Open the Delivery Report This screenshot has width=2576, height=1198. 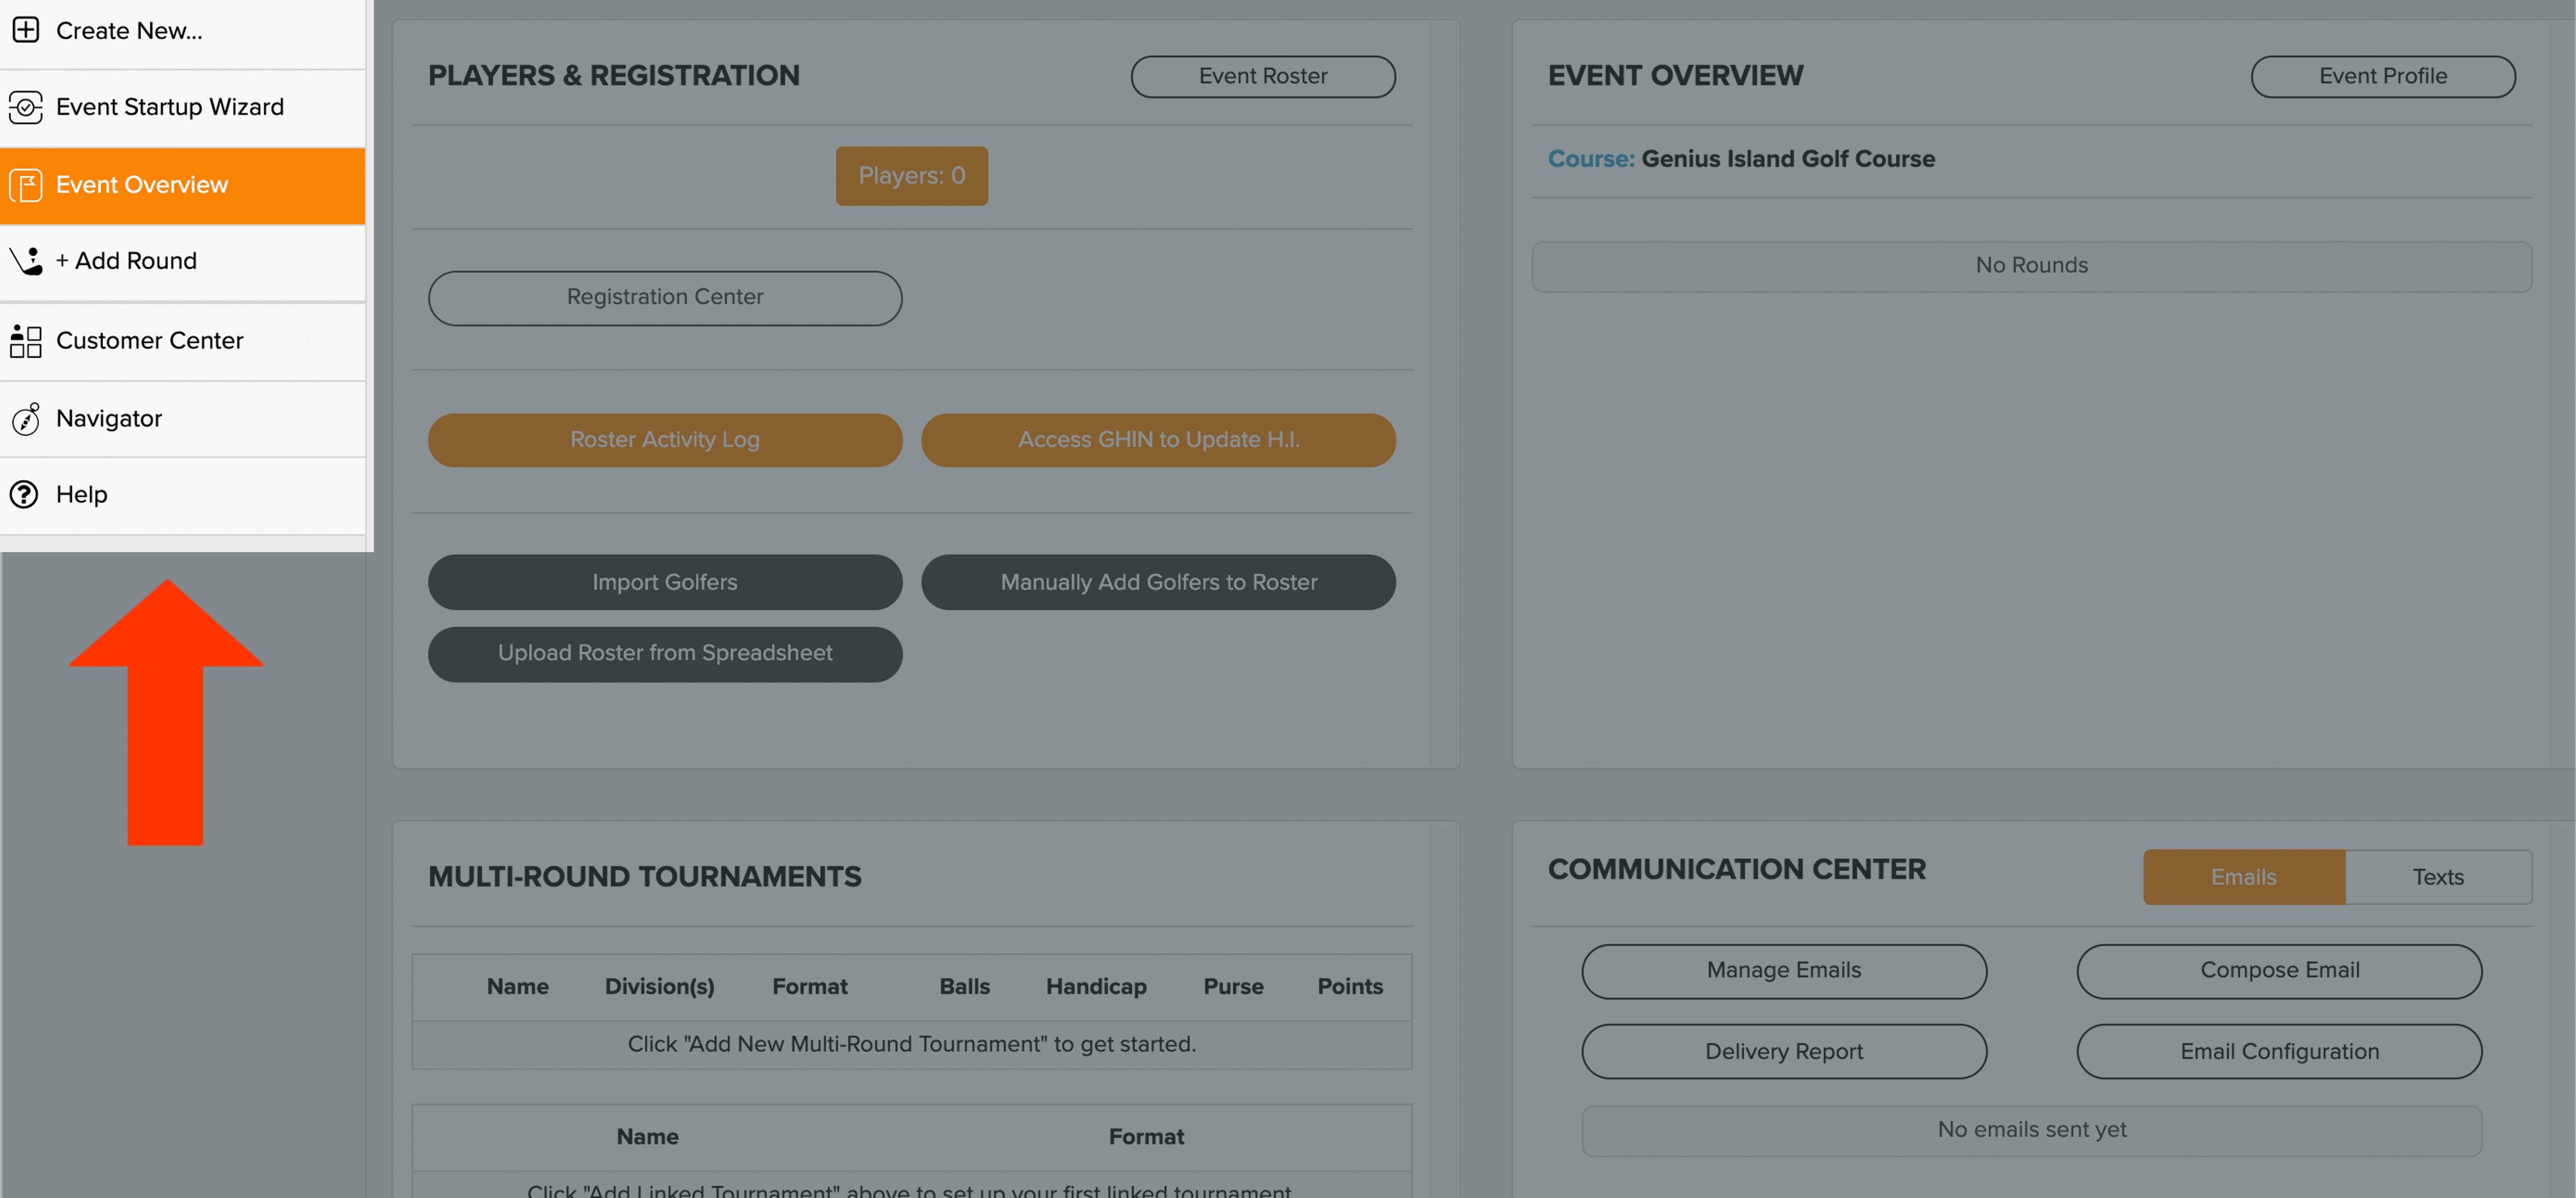coord(1784,1052)
